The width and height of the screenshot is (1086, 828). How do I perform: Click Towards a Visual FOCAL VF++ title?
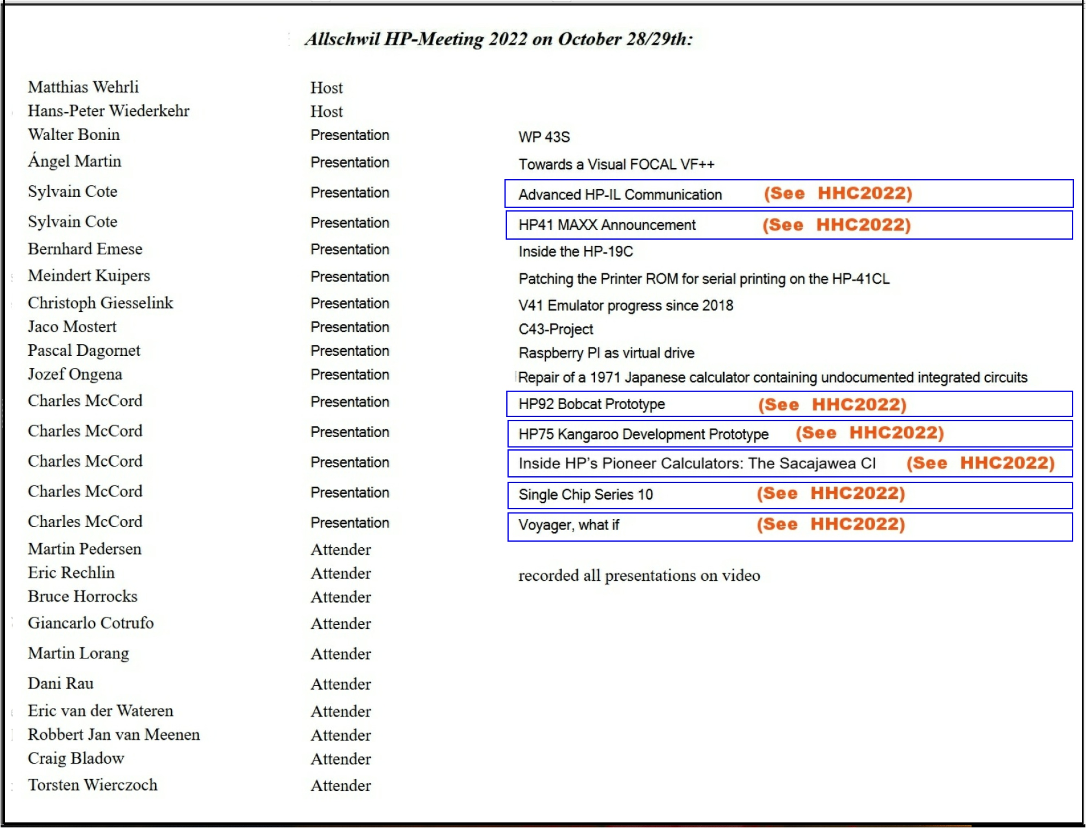[616, 164]
